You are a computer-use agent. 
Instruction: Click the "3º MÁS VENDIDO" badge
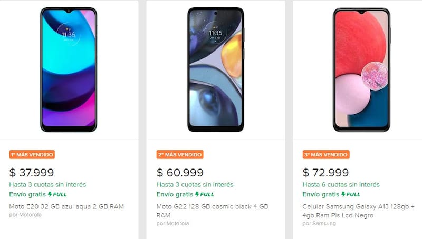click(325, 155)
